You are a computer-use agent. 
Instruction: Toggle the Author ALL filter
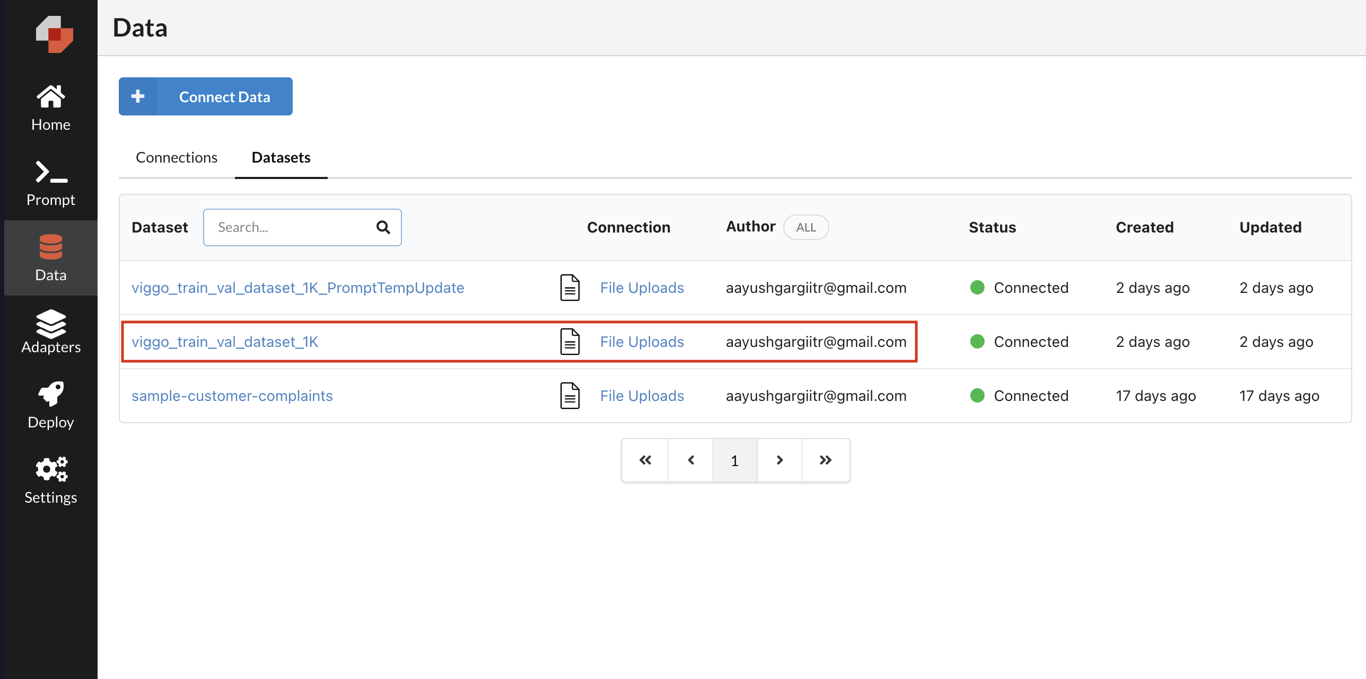click(x=806, y=227)
